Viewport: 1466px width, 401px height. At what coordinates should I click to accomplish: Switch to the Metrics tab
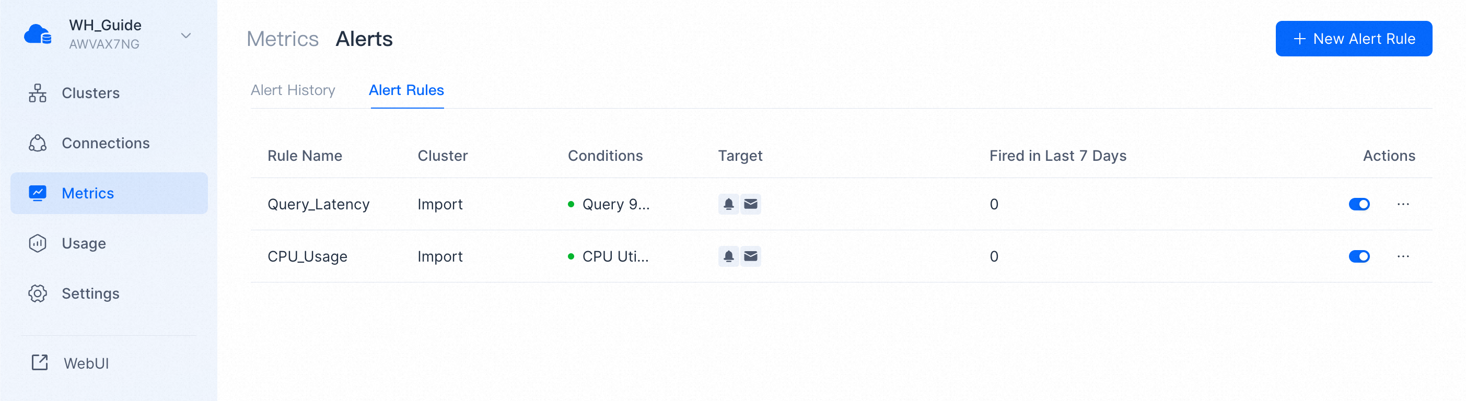(282, 38)
